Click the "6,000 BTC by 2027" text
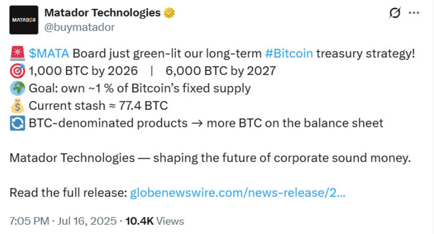 [x=221, y=71]
